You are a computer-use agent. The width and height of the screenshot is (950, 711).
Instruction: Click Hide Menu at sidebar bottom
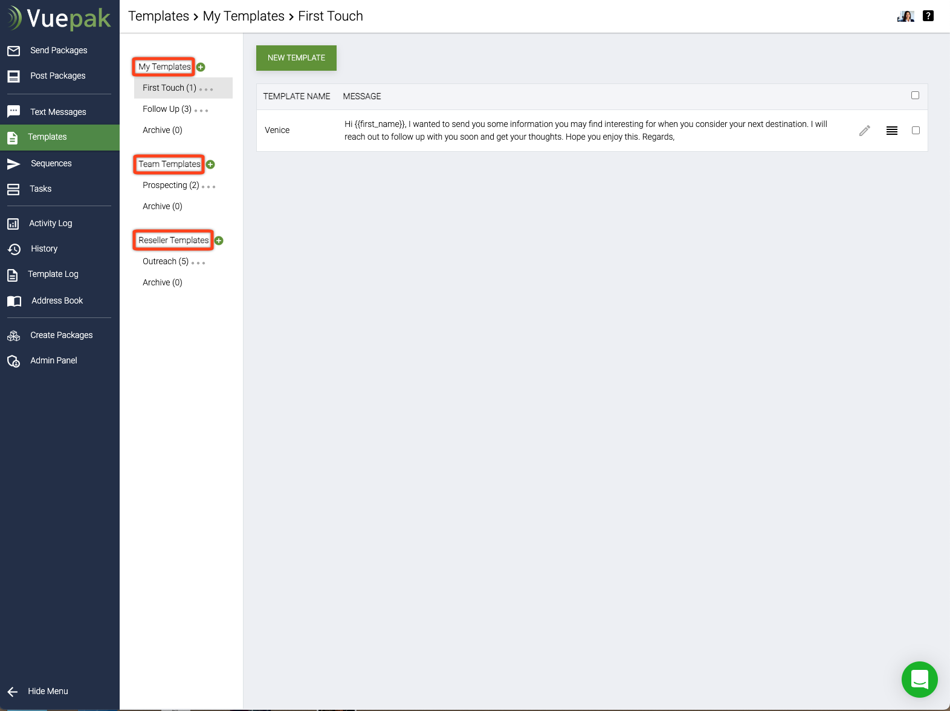click(x=47, y=691)
